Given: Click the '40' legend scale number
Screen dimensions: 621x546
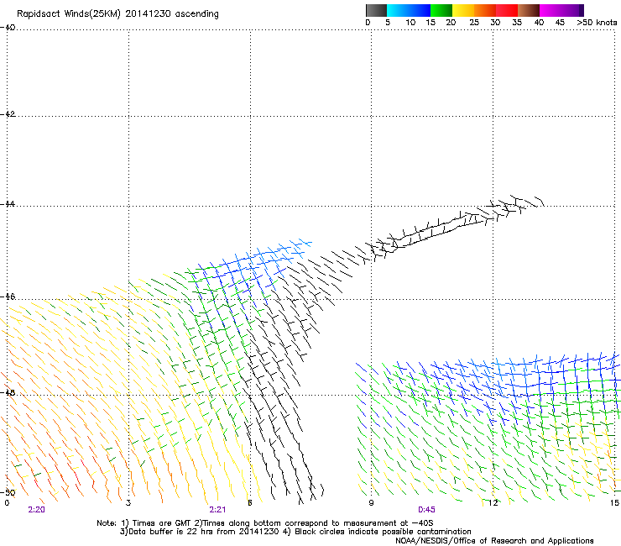Looking at the screenshot, I should (539, 23).
